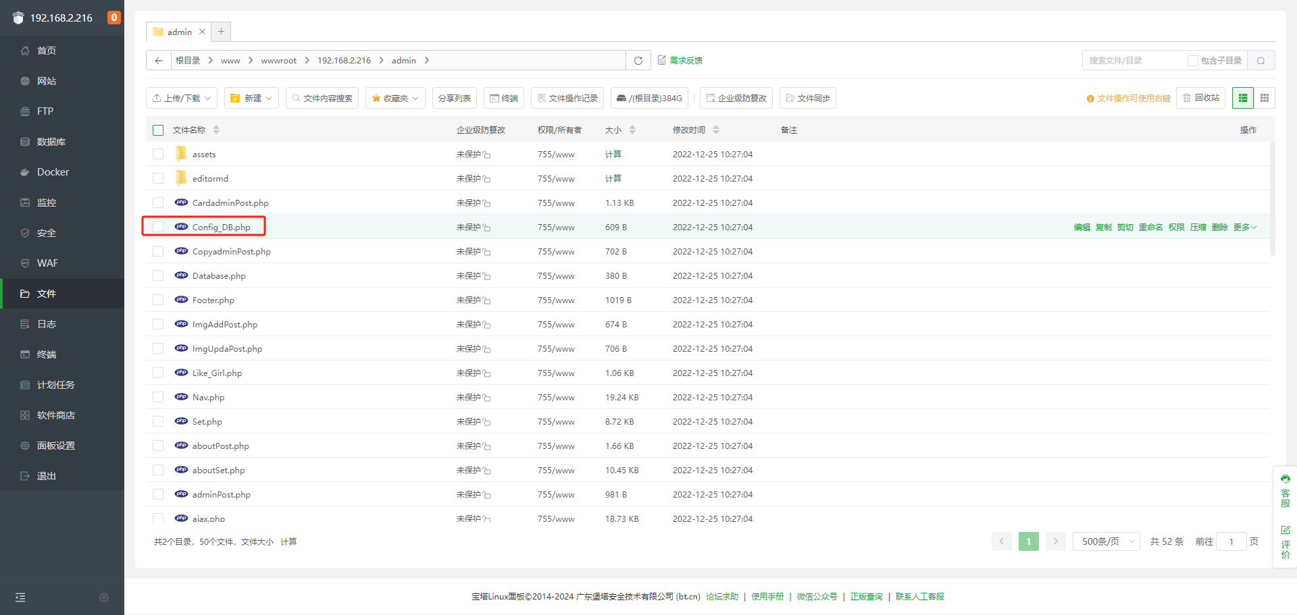Expand the 新建 new item dropdown
The height and width of the screenshot is (615, 1297).
click(x=251, y=98)
